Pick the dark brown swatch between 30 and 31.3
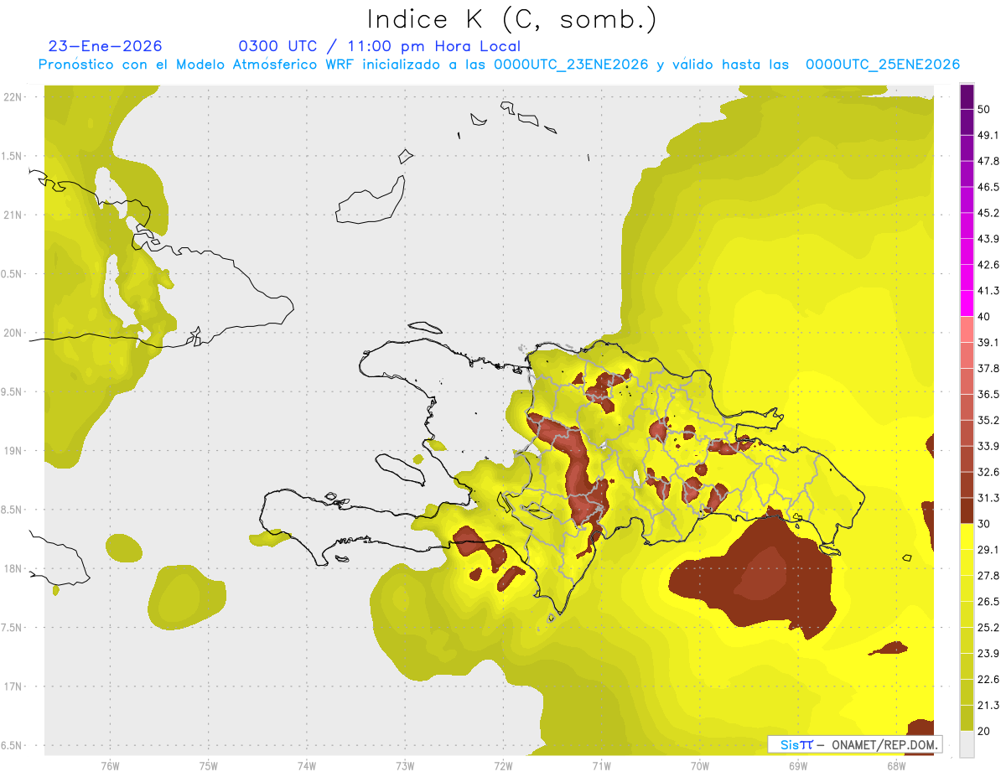This screenshot has width=1006, height=777. tap(967, 511)
